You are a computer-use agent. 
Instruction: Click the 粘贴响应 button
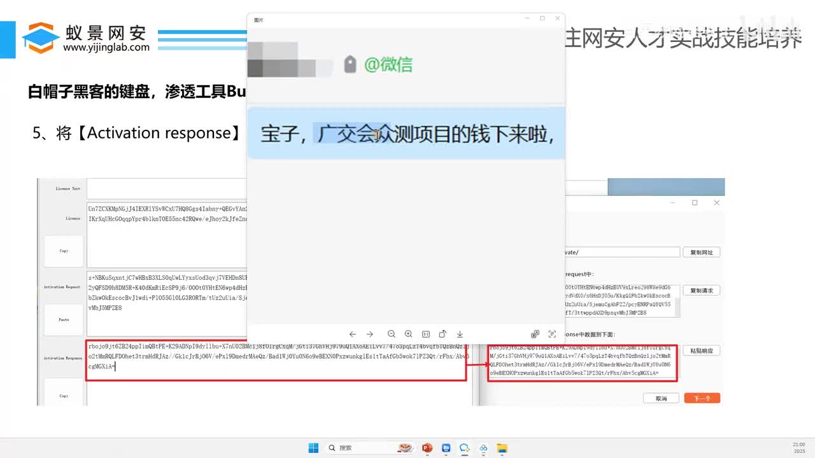702,350
